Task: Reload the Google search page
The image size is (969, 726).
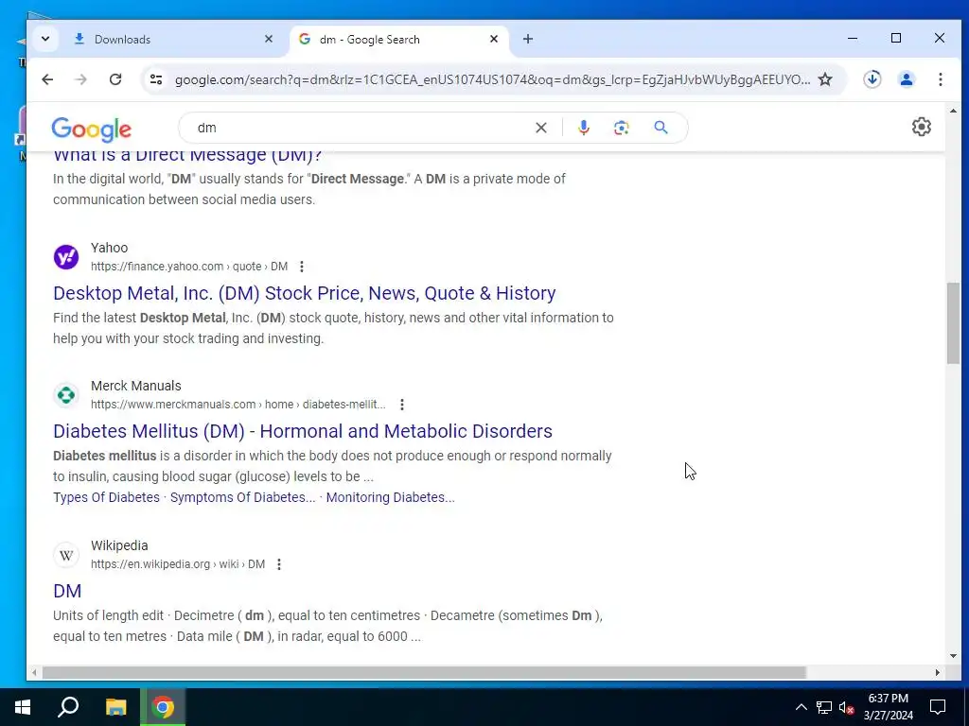Action: click(x=115, y=79)
